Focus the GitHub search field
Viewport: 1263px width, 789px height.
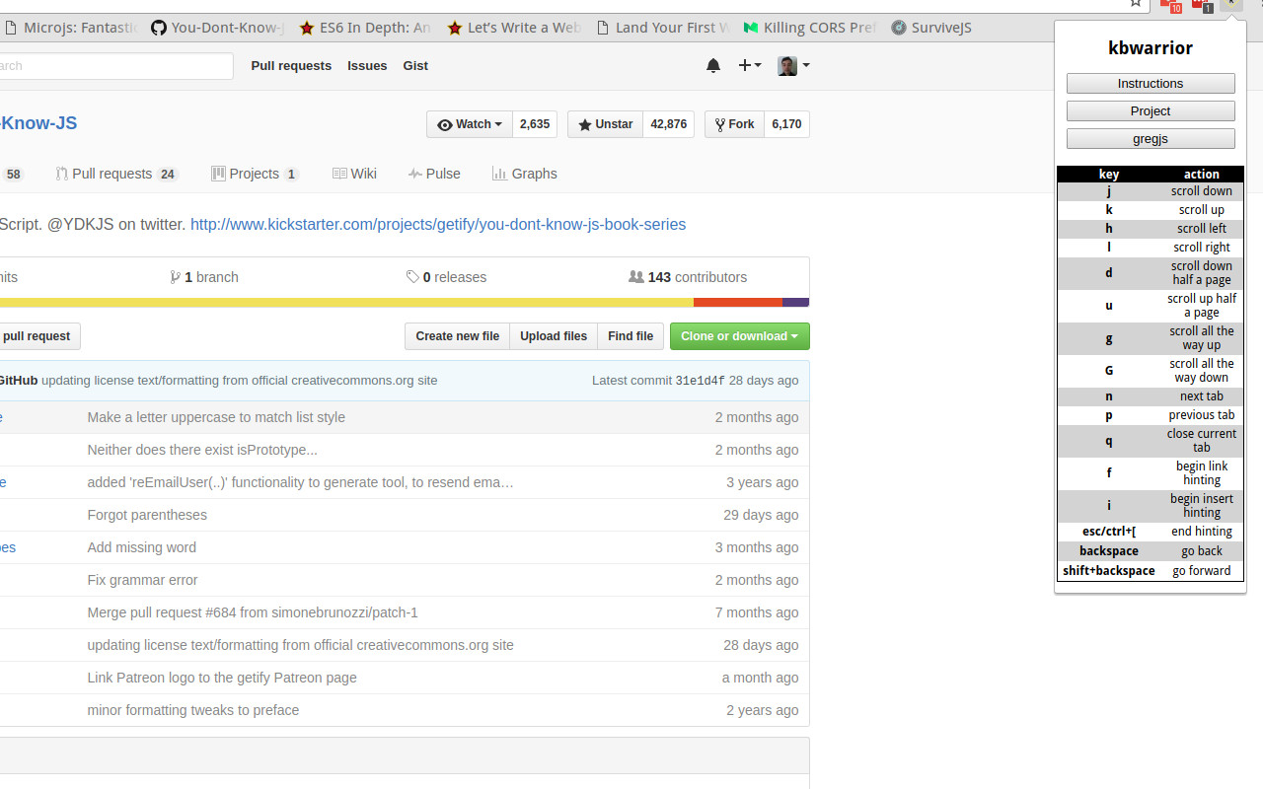pos(114,66)
